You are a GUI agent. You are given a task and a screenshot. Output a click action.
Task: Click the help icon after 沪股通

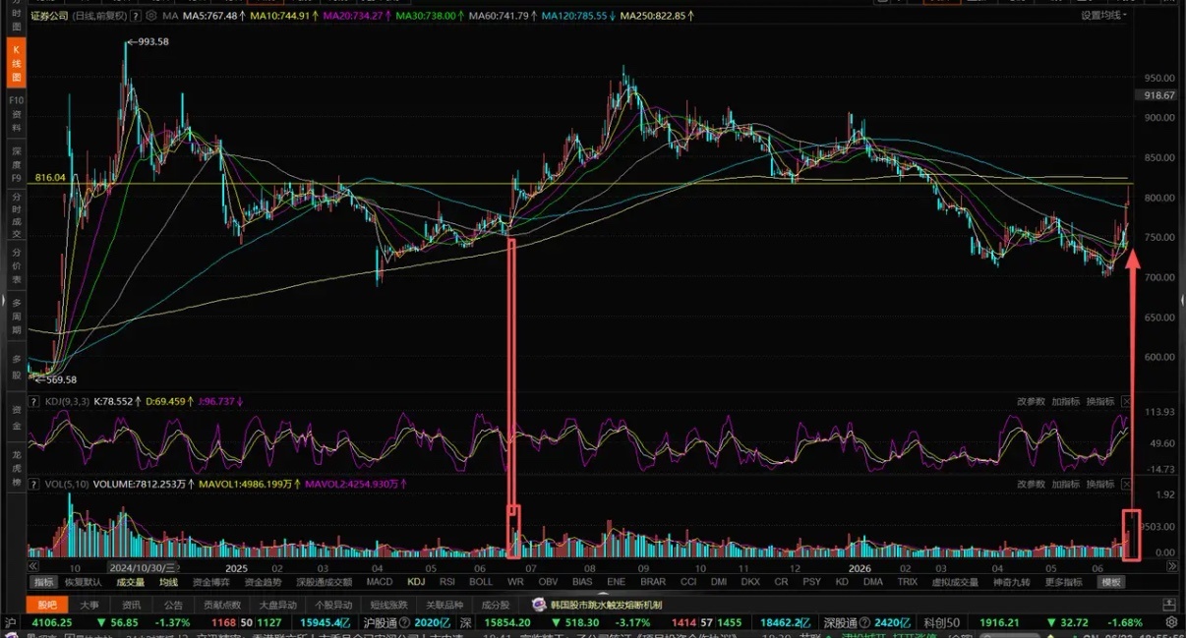[404, 622]
